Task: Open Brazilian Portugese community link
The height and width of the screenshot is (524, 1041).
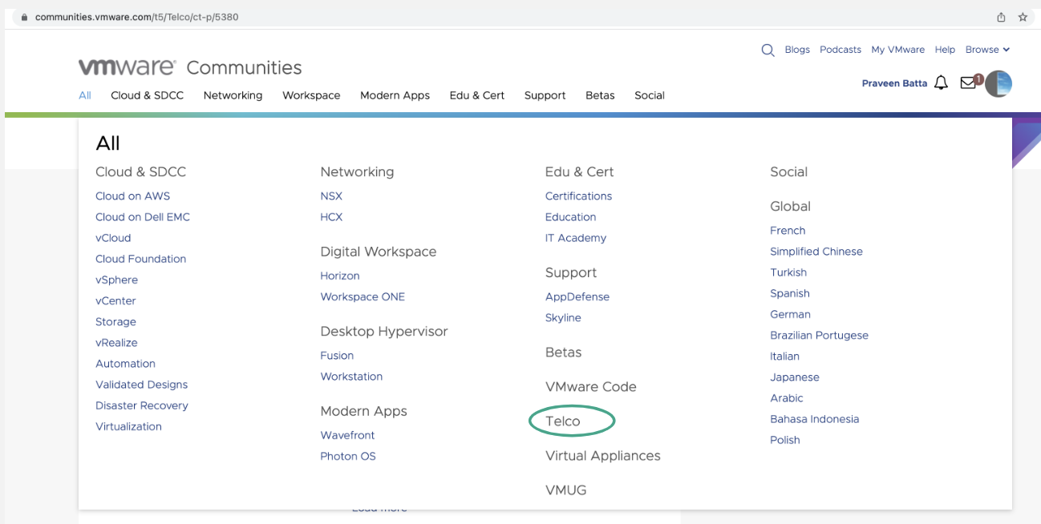Action: coord(819,335)
